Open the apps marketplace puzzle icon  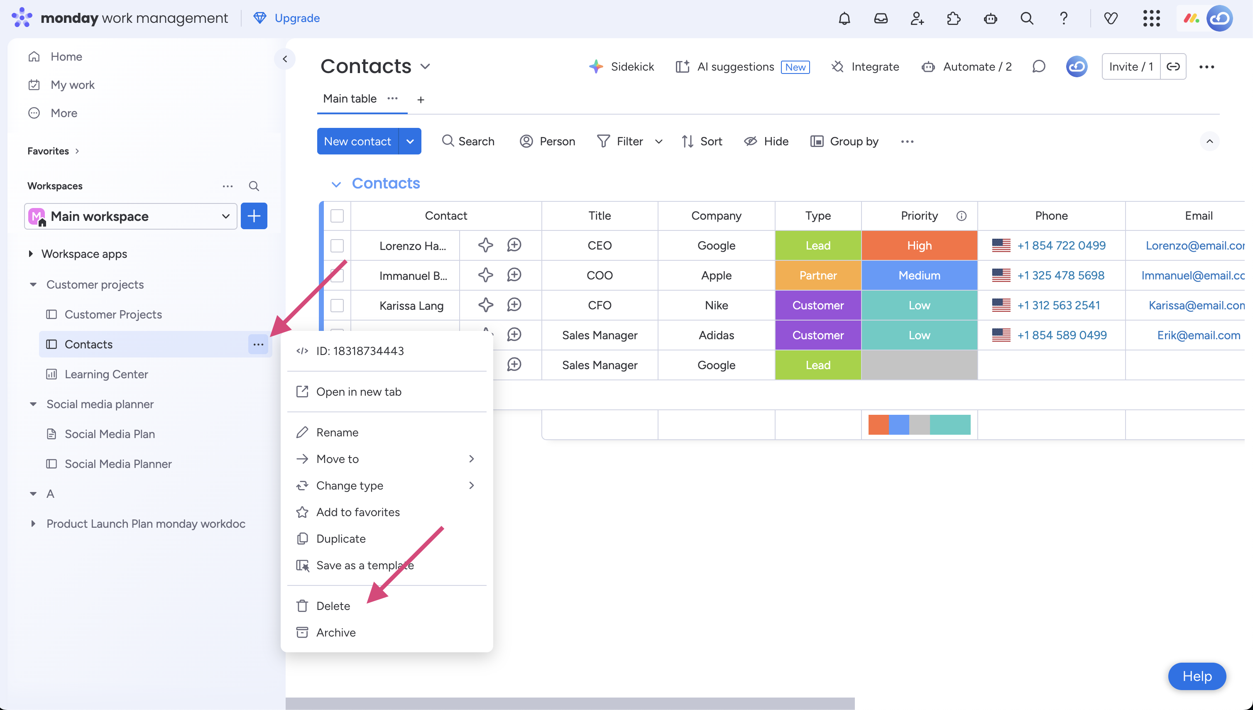point(954,19)
